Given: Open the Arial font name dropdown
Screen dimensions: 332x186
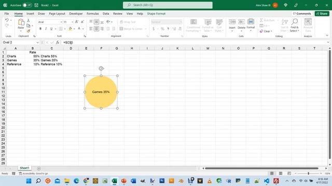Looking at the screenshot, I should pyautogui.click(x=61, y=22).
